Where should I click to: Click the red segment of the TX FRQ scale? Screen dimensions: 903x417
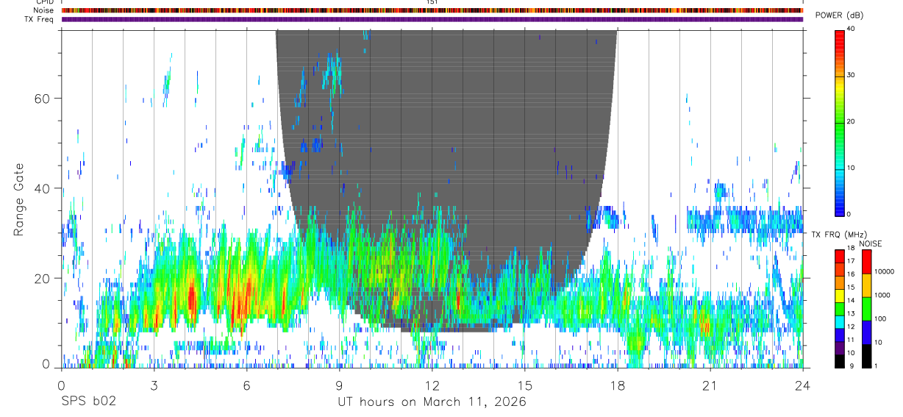tap(840, 257)
